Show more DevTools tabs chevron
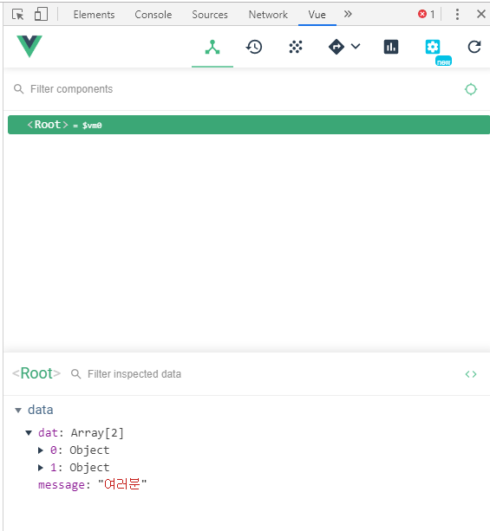 pyautogui.click(x=348, y=14)
